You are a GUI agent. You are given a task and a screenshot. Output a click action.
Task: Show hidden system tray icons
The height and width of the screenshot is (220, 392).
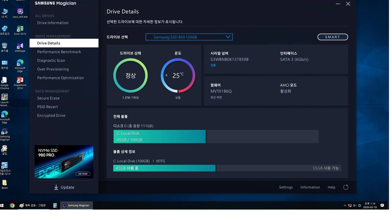pyautogui.click(x=345, y=205)
